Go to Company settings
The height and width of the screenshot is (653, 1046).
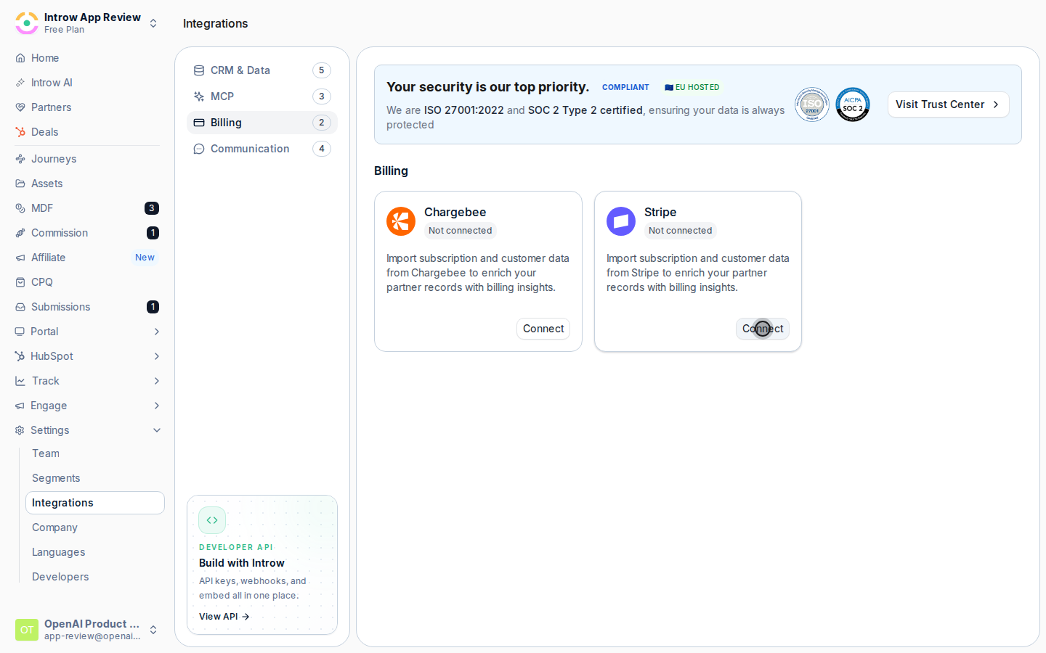coord(95,527)
